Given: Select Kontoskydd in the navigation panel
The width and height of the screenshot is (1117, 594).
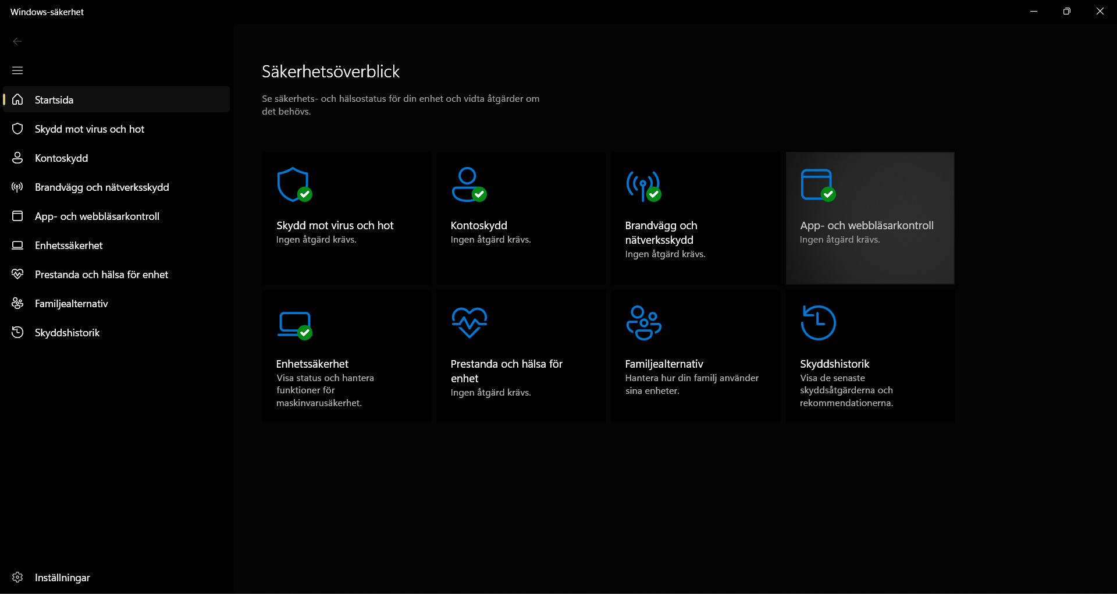Looking at the screenshot, I should pos(61,158).
